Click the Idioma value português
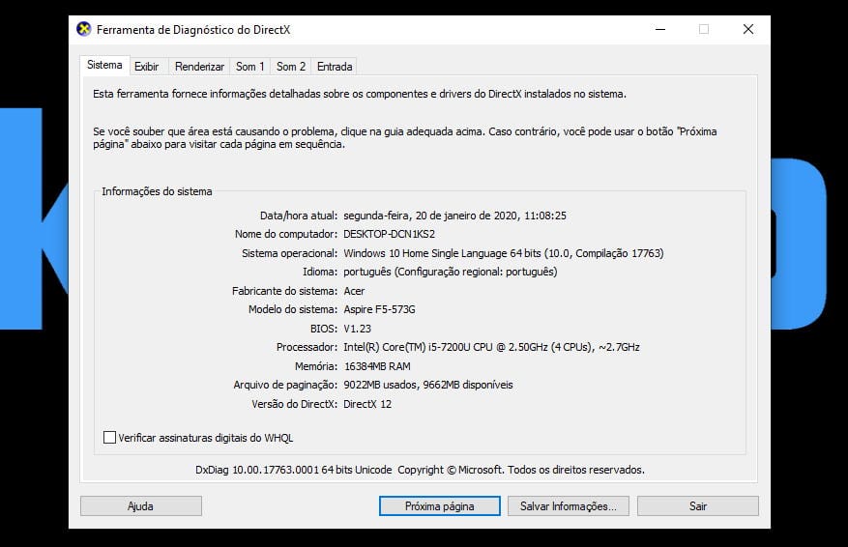The height and width of the screenshot is (547, 848). click(450, 272)
